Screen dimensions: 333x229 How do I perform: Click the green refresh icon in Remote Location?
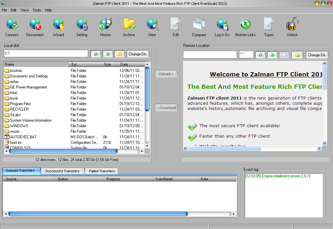260,55
